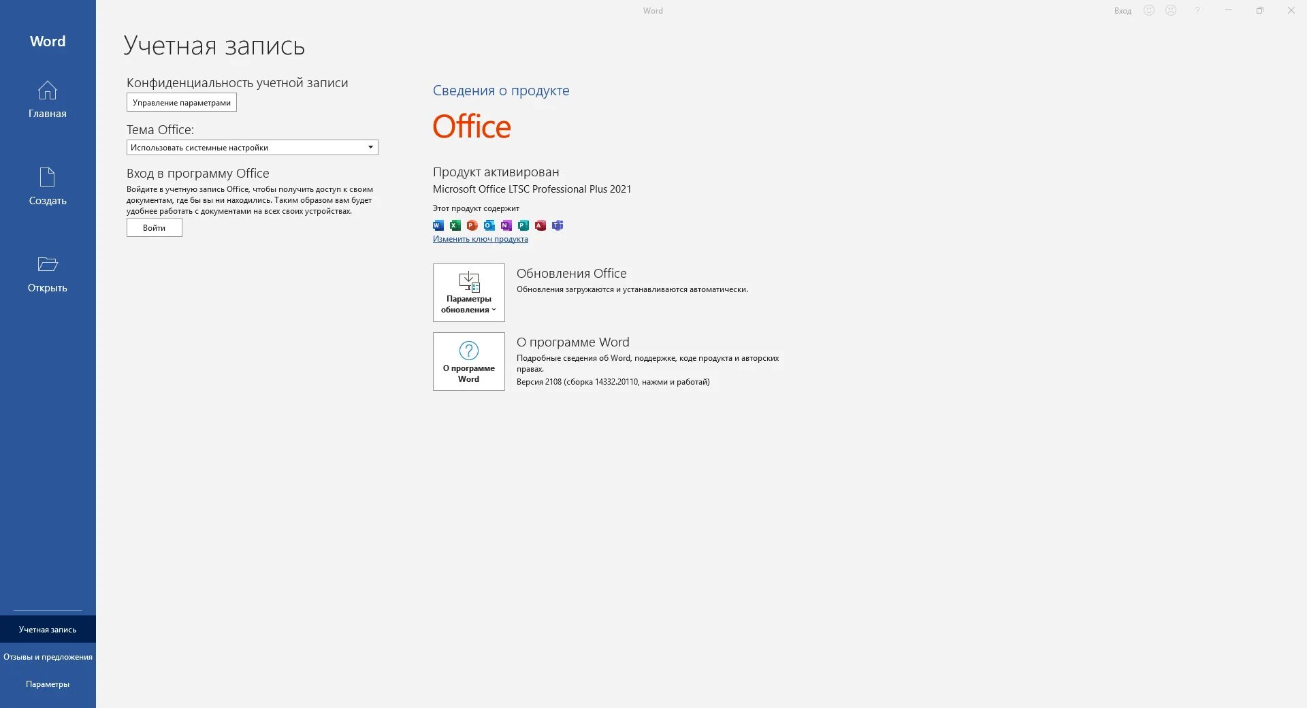
Task: Click the Этот продукт содержит label
Action: coord(476,208)
